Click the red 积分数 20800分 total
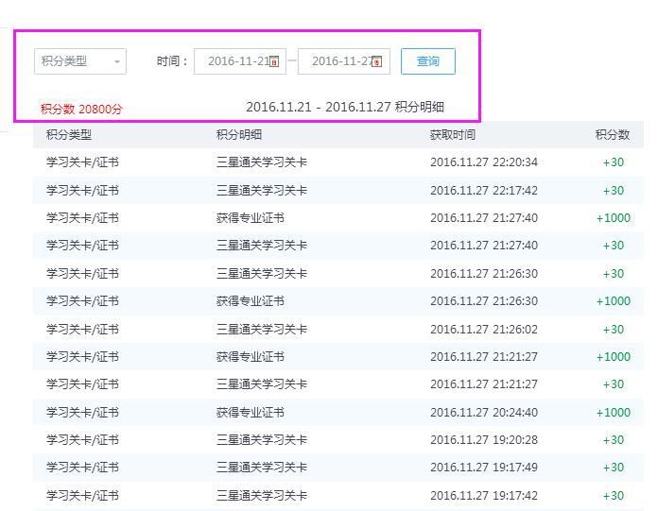Screen dimensions: 657x511 81,110
